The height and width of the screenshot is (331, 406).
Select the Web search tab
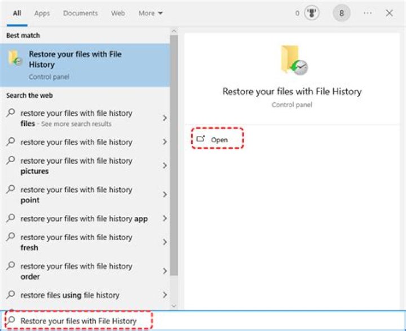(118, 13)
